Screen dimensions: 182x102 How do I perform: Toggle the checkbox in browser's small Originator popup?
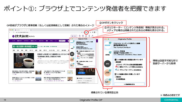[x=77, y=51]
